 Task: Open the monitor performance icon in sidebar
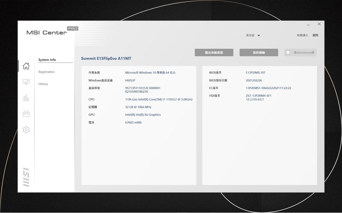click(26, 82)
